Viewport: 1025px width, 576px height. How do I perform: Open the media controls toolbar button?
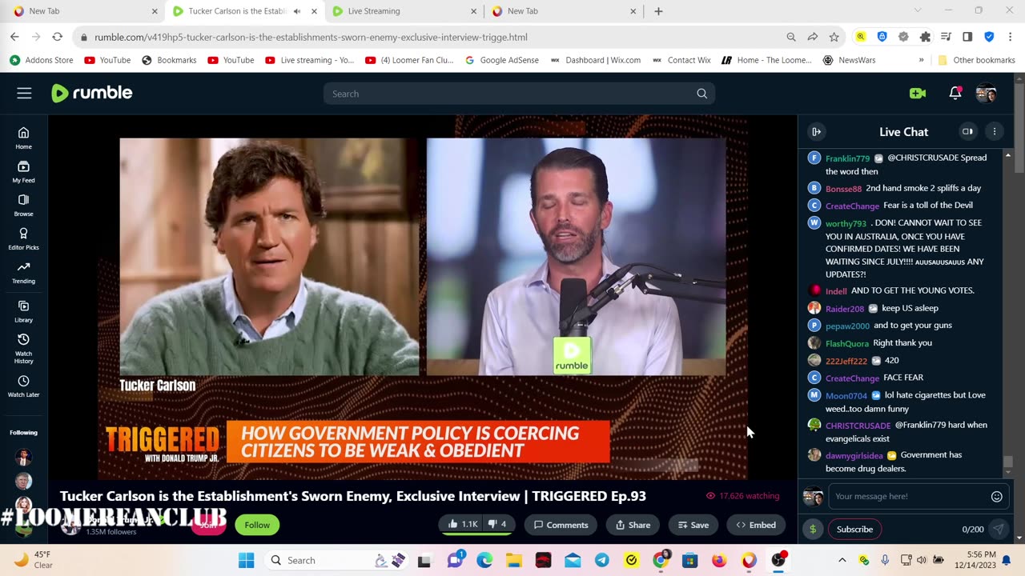947,37
